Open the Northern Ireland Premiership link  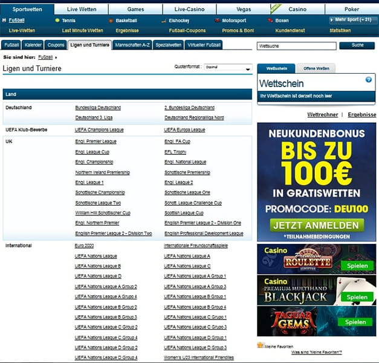tap(103, 172)
